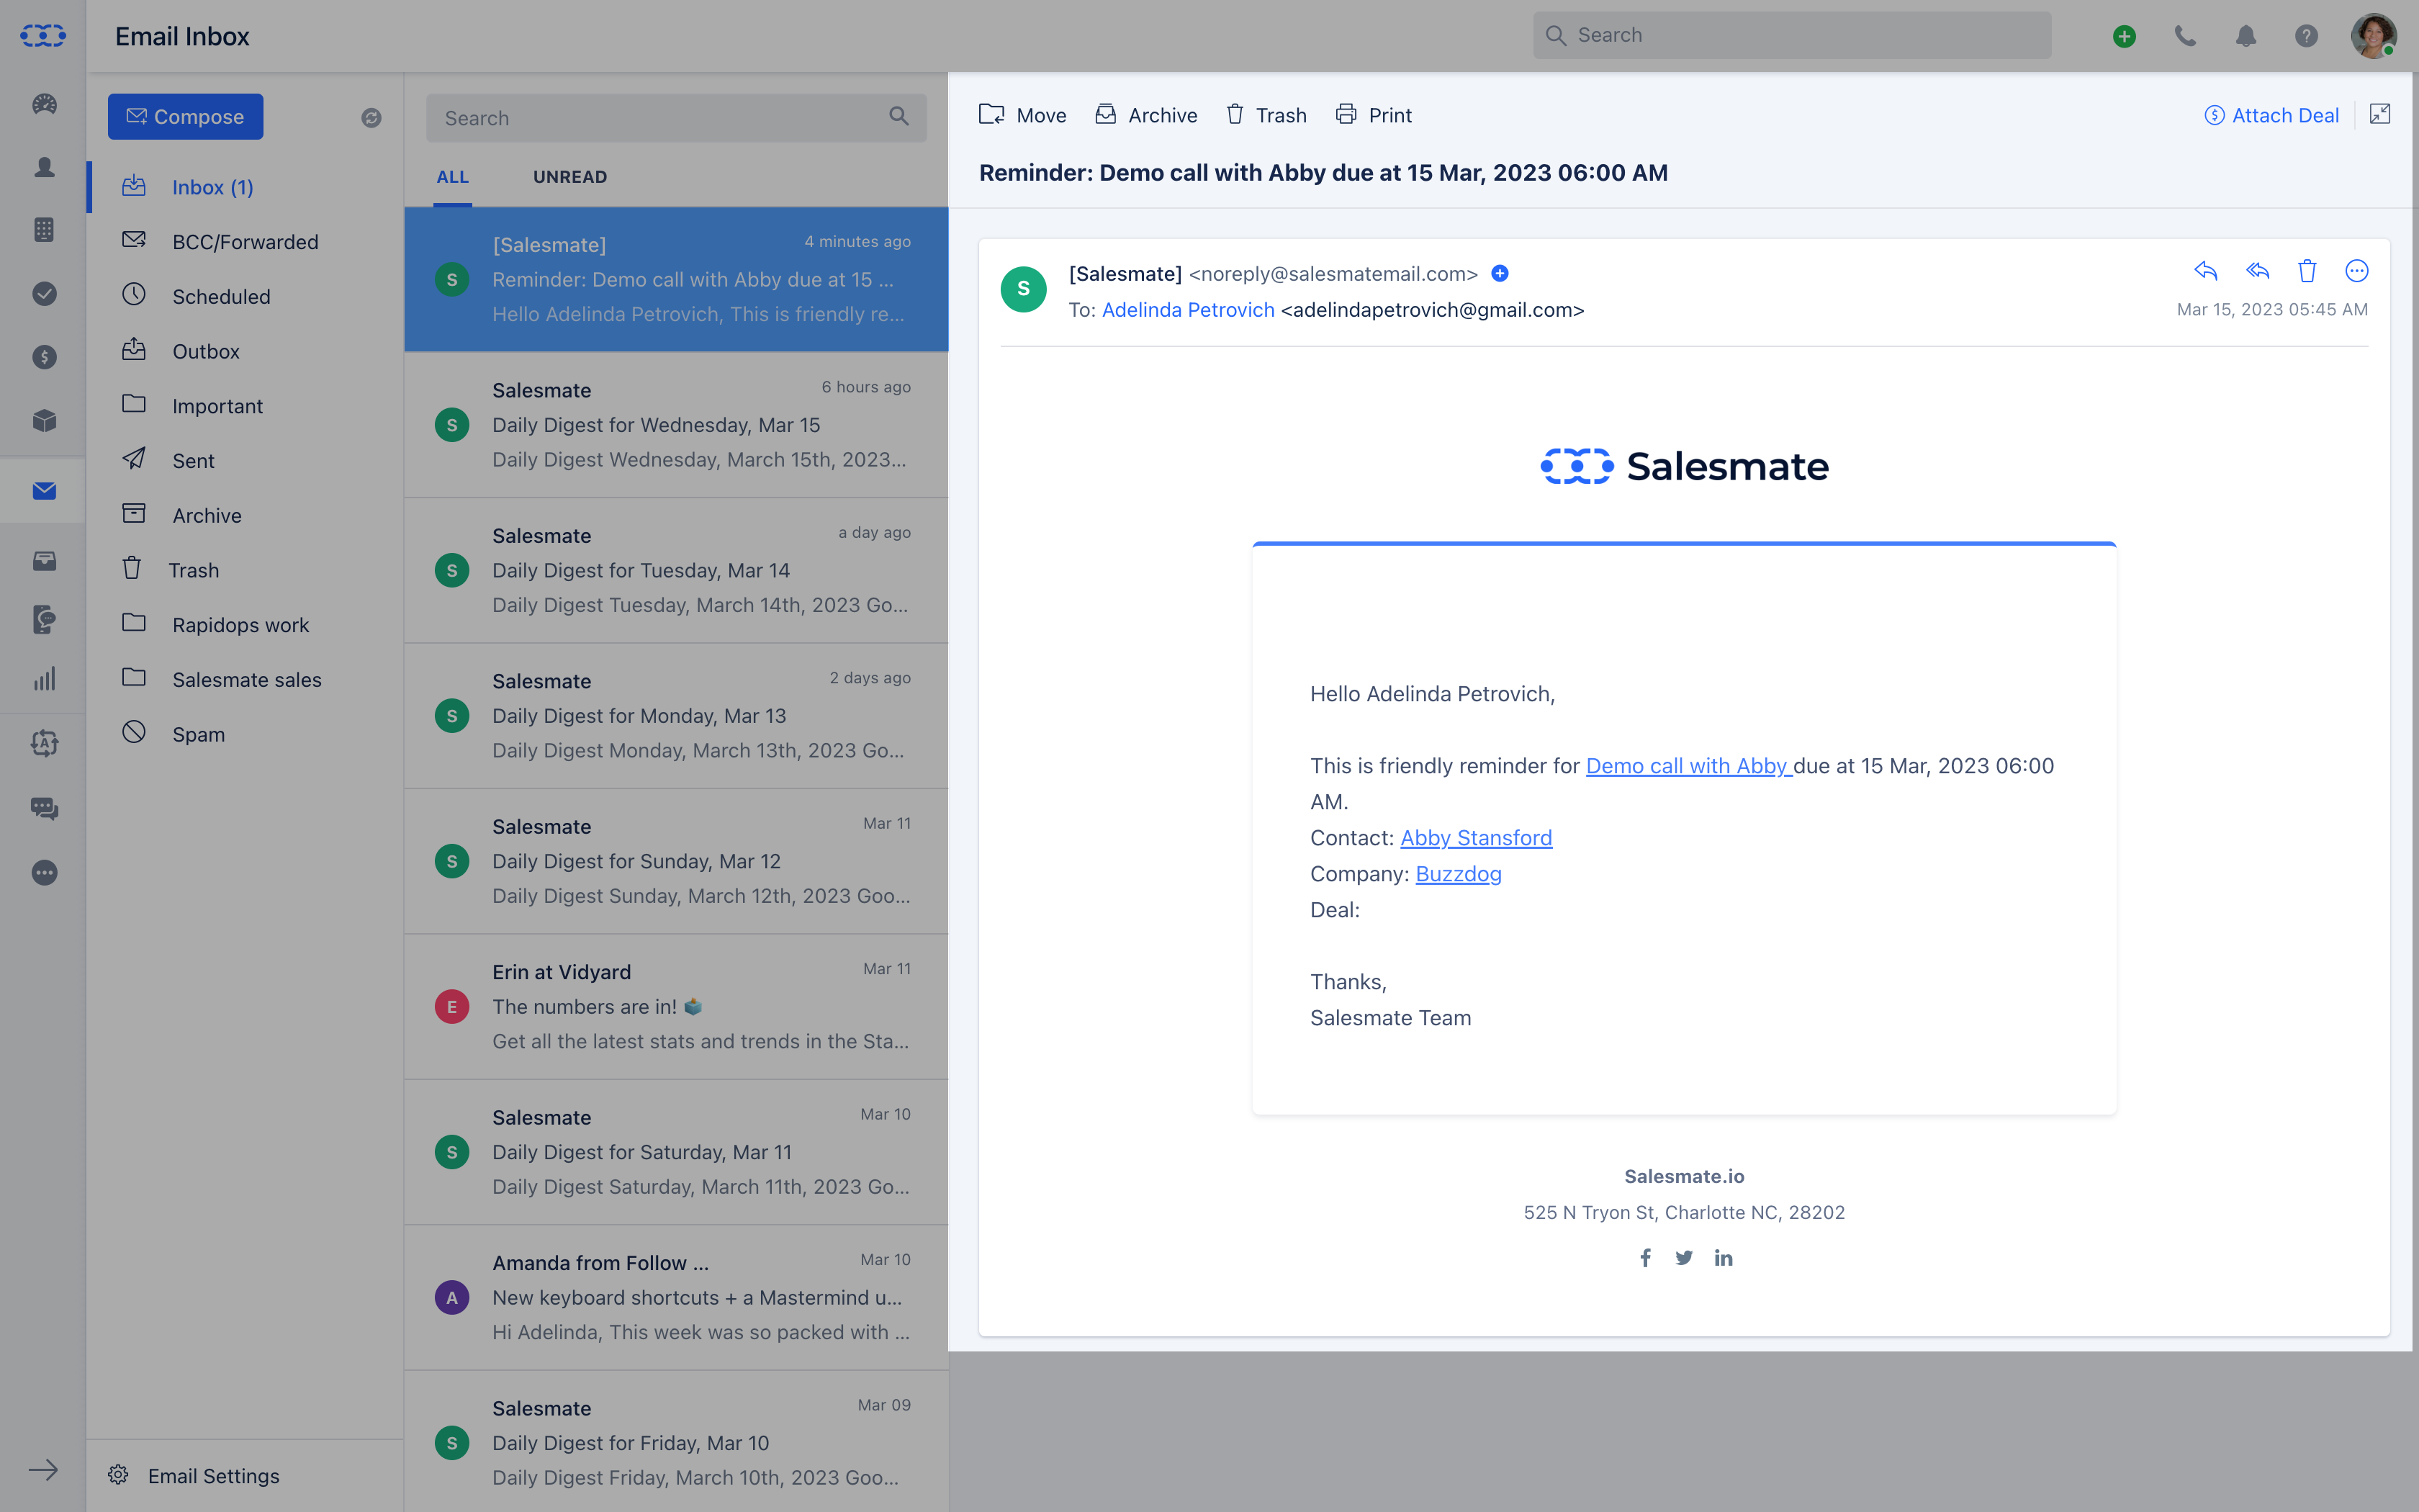The height and width of the screenshot is (1512, 2419).
Task: Delete this message with the trash icon
Action: [2307, 271]
